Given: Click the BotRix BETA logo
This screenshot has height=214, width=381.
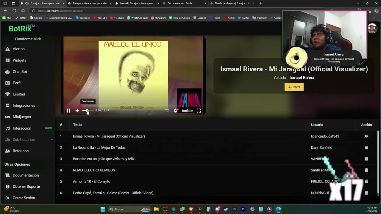Looking at the screenshot, I should pos(22,28).
